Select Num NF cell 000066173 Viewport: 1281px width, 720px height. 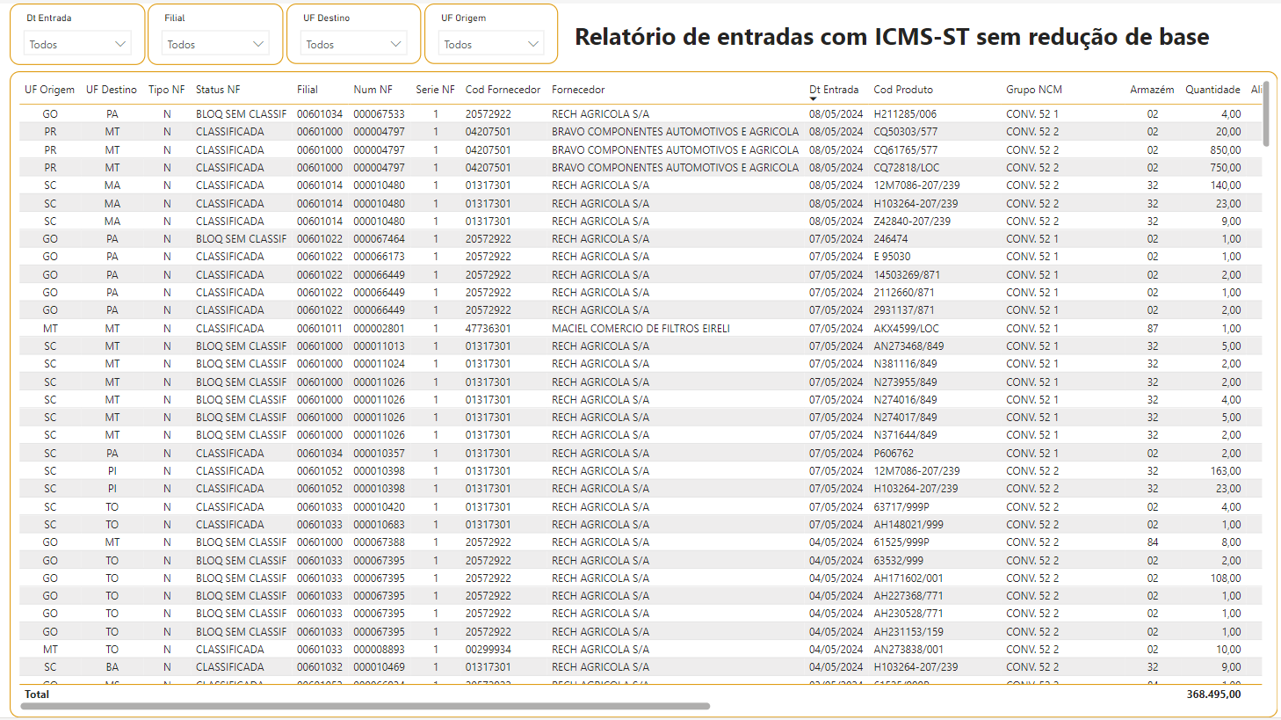click(x=379, y=257)
